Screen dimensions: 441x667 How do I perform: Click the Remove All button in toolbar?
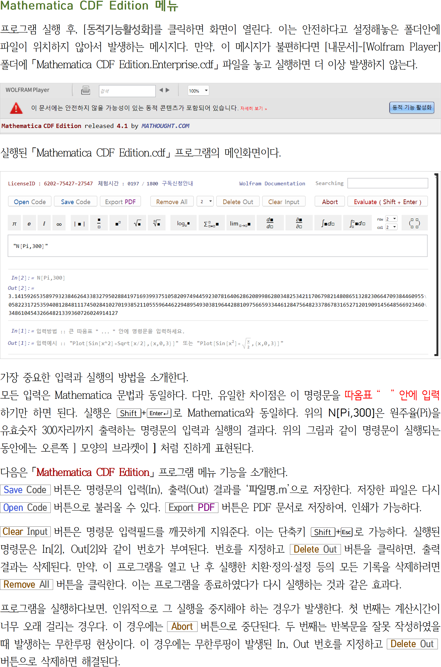(172, 202)
